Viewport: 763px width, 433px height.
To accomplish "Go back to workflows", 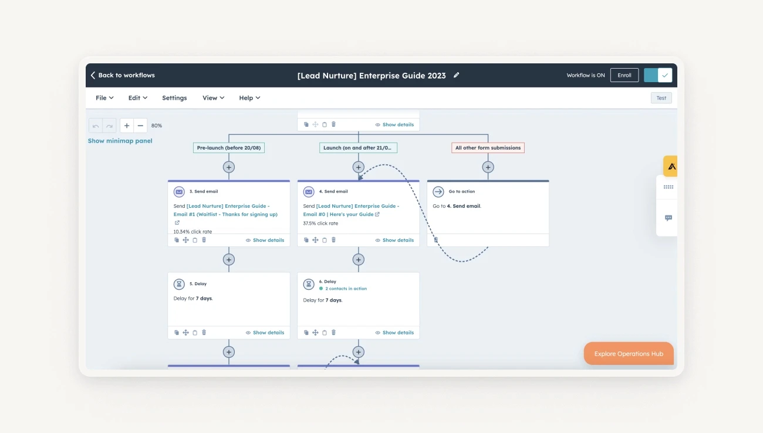I will pos(123,75).
